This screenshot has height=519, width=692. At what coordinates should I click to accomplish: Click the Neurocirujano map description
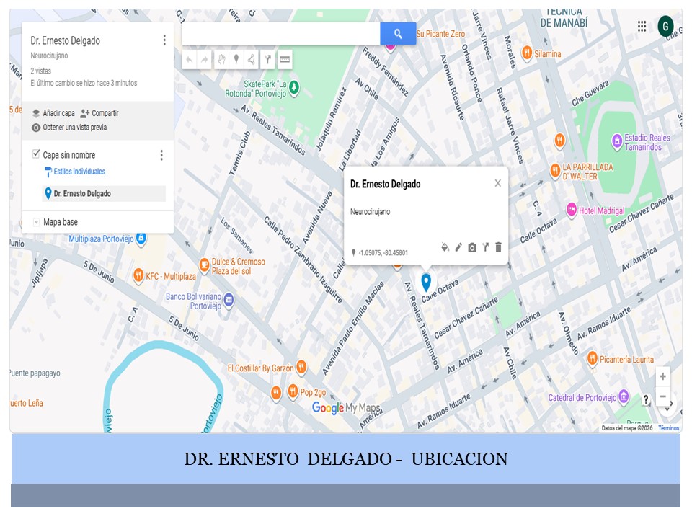click(49, 56)
